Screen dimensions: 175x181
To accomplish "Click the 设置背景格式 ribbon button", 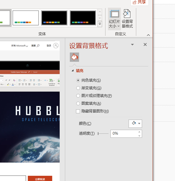I will pyautogui.click(x=127, y=19).
